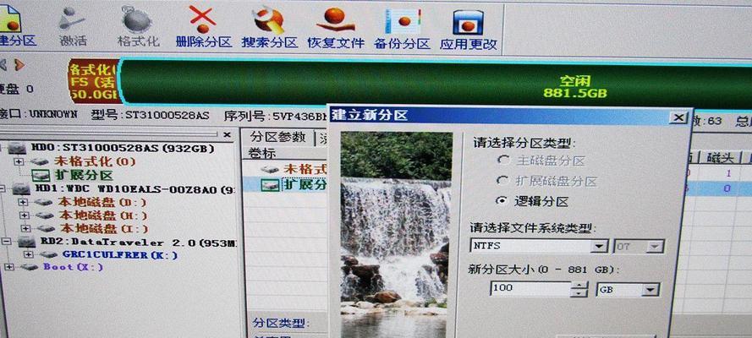This screenshot has height=338, width=752.
Task: Go to next disk with orange arrow
Action: pos(19,64)
